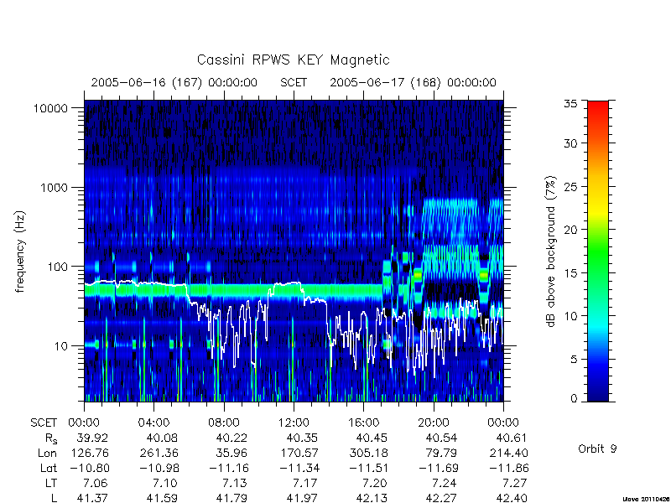Click the L value 42.13
The height and width of the screenshot is (503, 671).
tap(372, 498)
